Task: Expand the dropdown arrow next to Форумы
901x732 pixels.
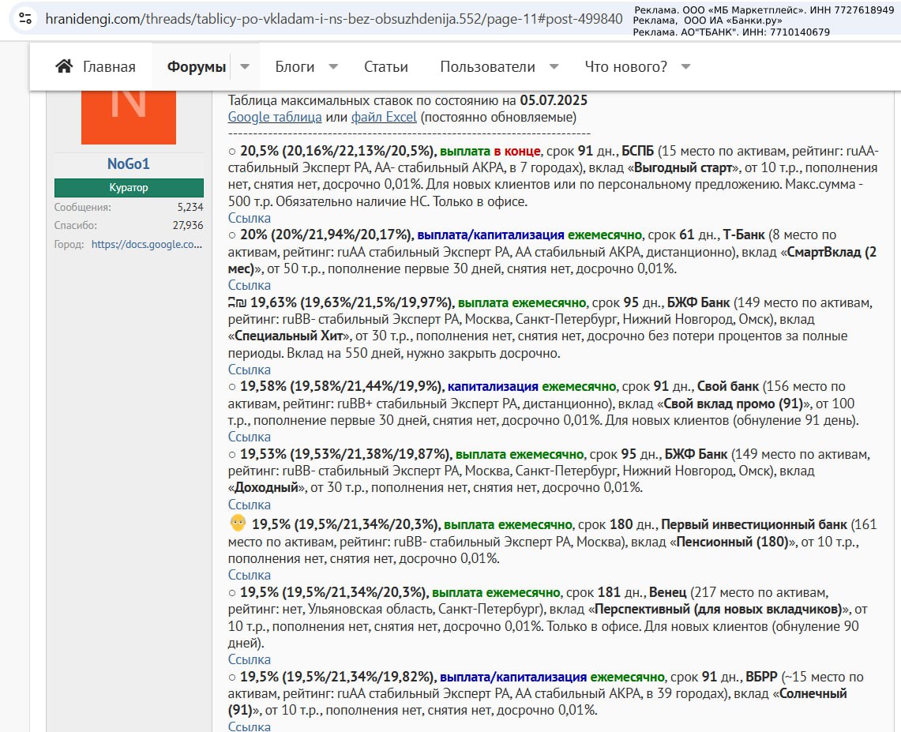Action: pos(245,66)
